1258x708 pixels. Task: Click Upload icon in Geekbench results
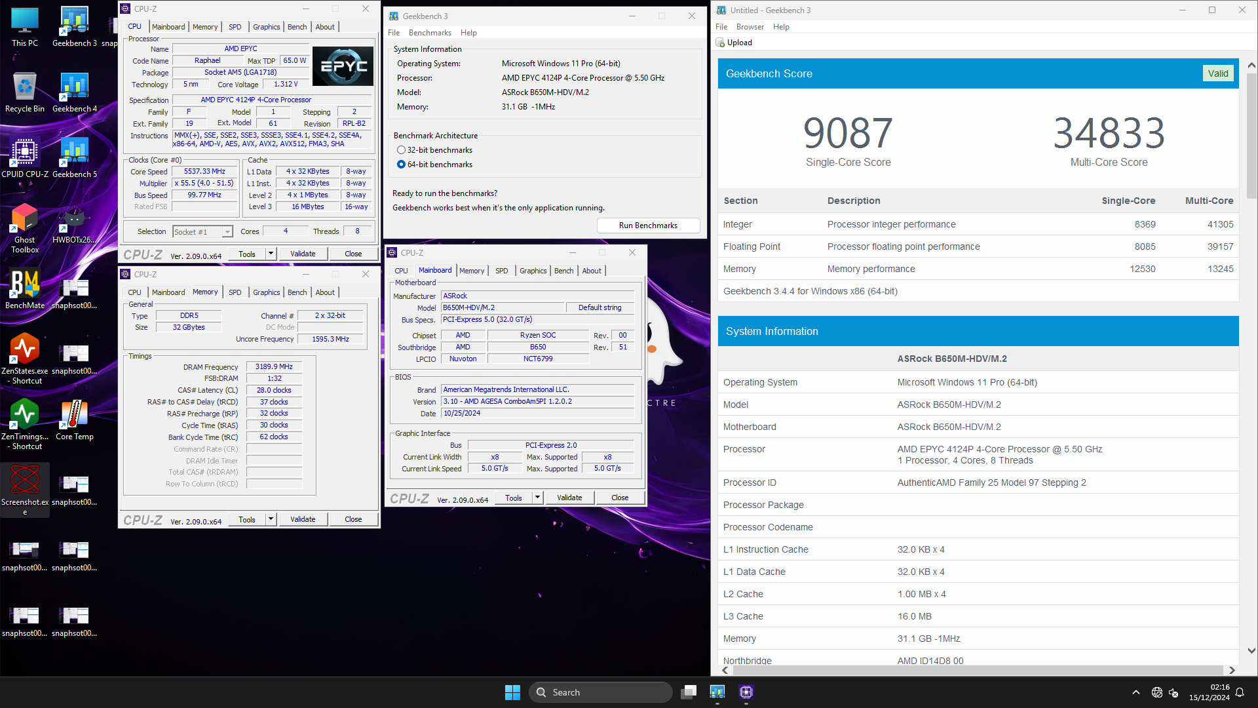click(x=720, y=43)
